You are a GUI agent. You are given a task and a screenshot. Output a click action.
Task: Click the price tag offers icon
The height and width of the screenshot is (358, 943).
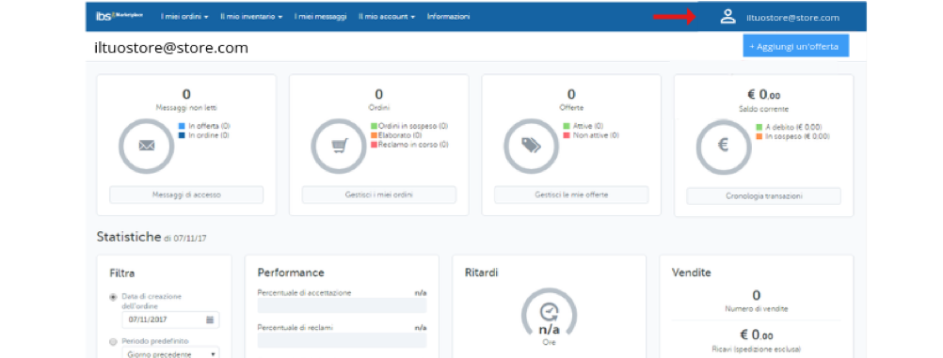pos(531,146)
